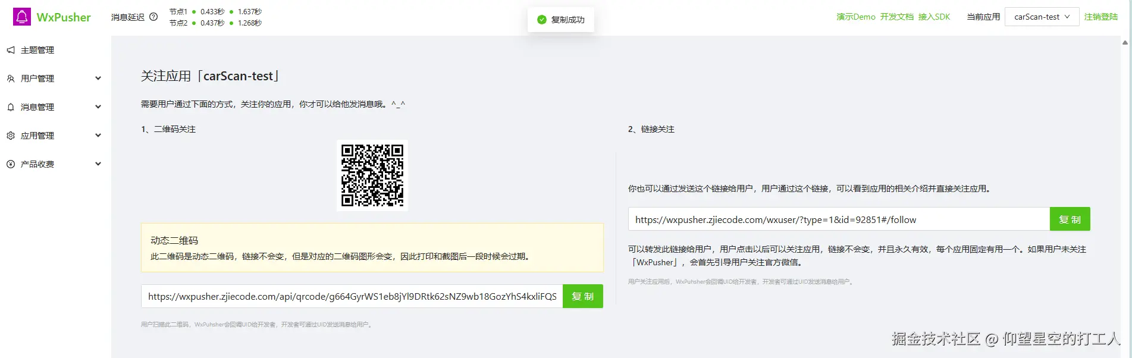The image size is (1132, 358).
Task: Open the 用户管理 sidebar menu
Action: click(55, 78)
